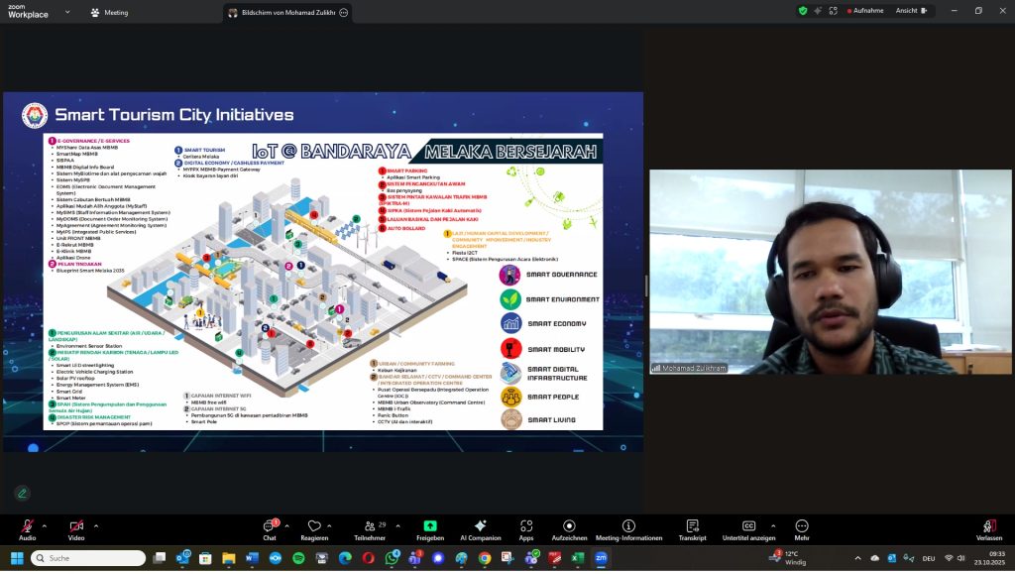Open the Ansicht view menu
1015x574 pixels.
click(911, 11)
